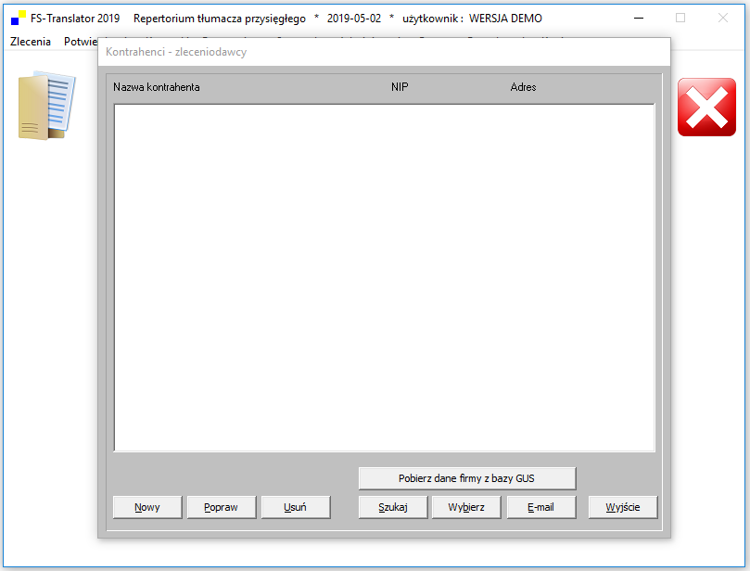Screen dimensions: 750x571
Task: Click the Popraw button
Action: (x=222, y=507)
